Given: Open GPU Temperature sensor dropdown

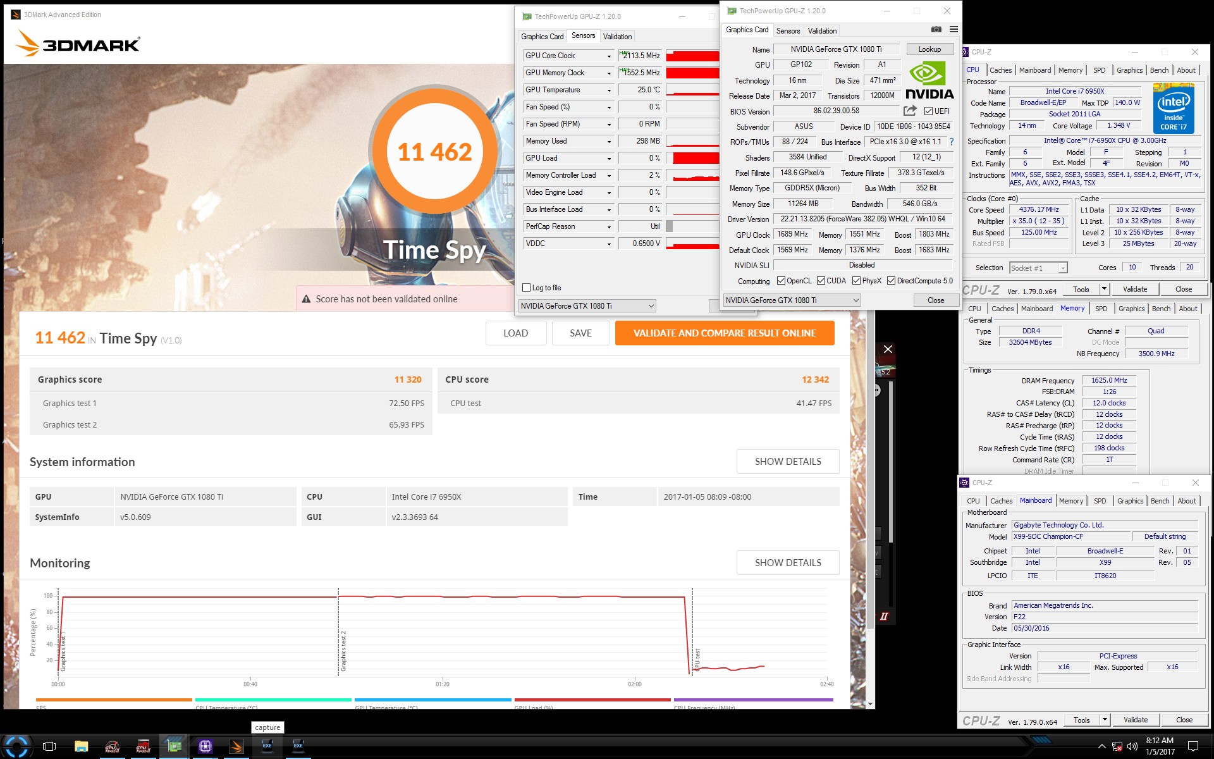Looking at the screenshot, I should [609, 90].
